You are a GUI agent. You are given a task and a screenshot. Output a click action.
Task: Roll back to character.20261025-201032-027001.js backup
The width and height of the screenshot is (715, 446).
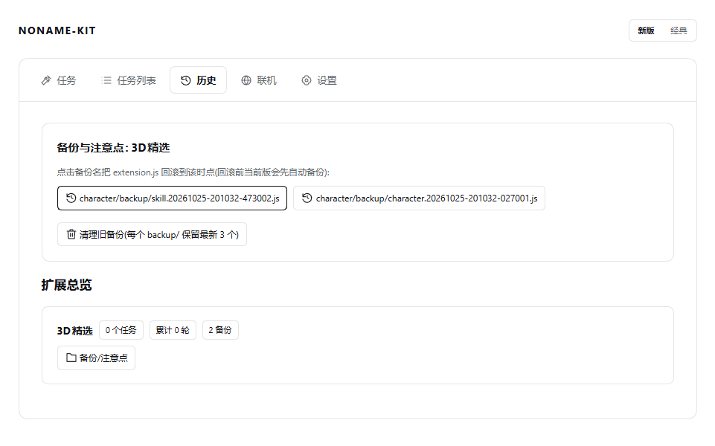coord(419,198)
